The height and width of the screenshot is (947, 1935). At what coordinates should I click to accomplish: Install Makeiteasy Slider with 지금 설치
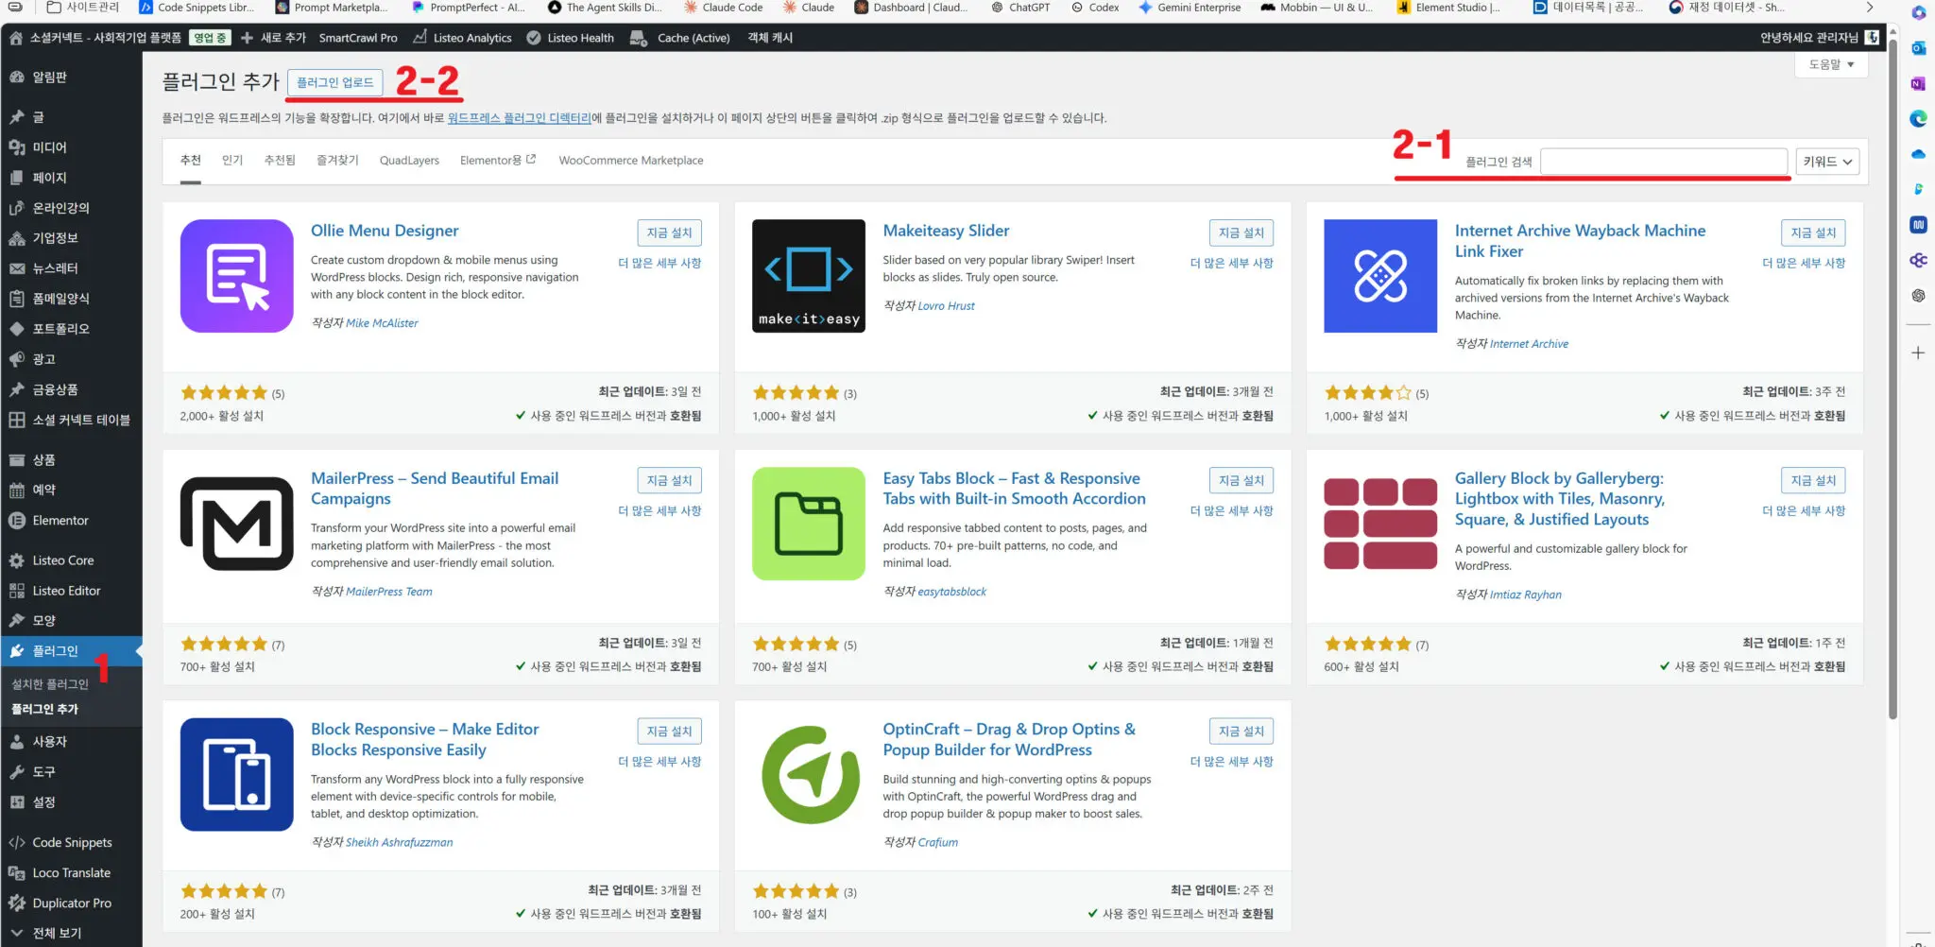click(1241, 232)
